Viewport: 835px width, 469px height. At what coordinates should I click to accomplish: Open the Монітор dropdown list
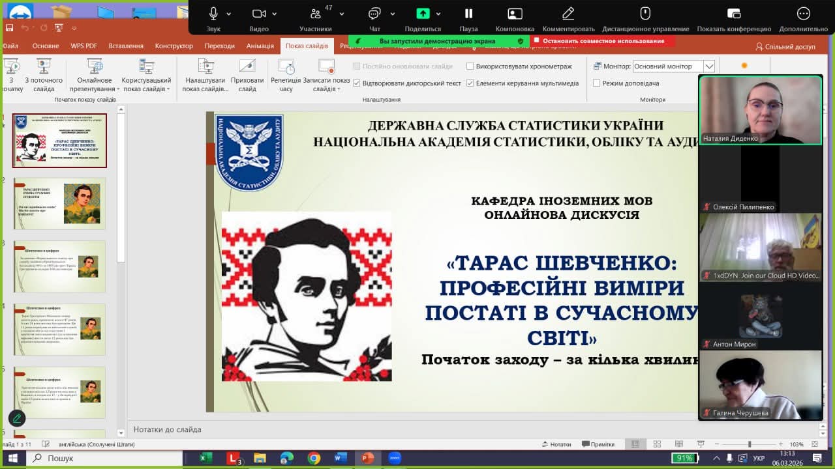coord(709,66)
